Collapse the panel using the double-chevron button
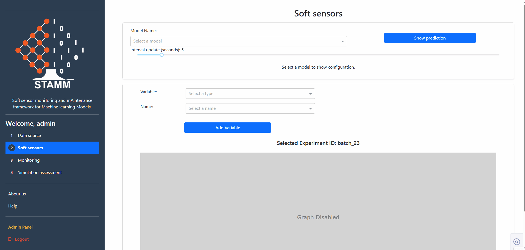Screen dimensions: 525x250 [x=517, y=241]
